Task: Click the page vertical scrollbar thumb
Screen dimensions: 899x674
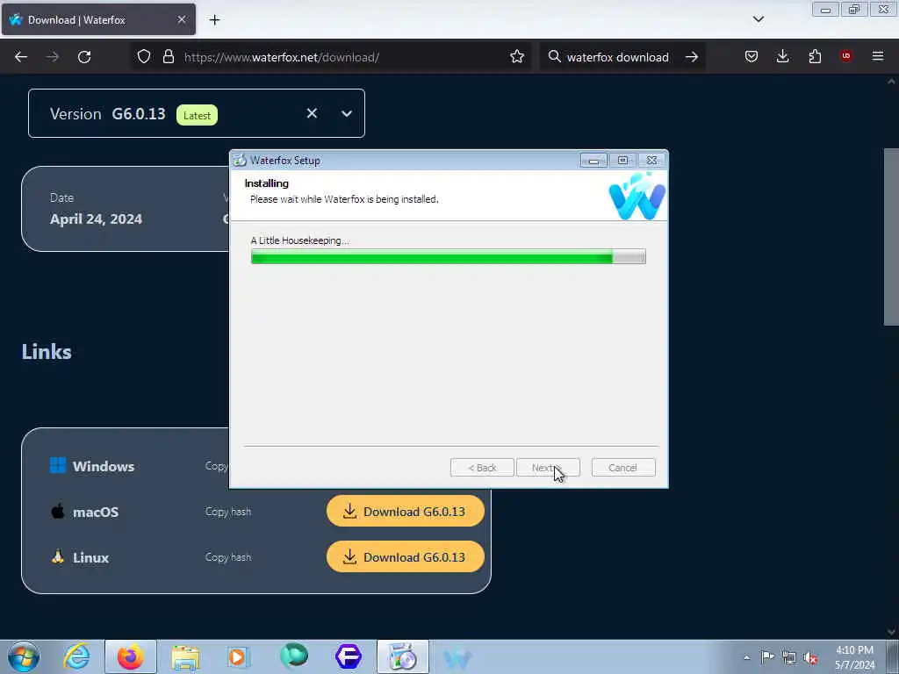Action: (891, 237)
